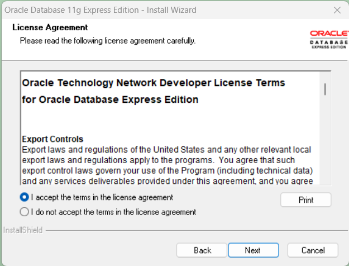Print the license agreement
349x266 pixels.
click(306, 200)
